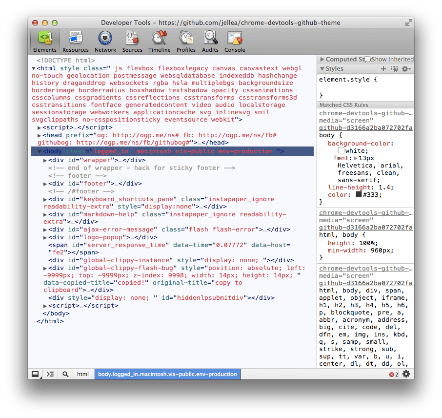Image resolution: width=442 pixels, height=418 pixels.
Task: Click the red close window button
Action: click(35, 23)
